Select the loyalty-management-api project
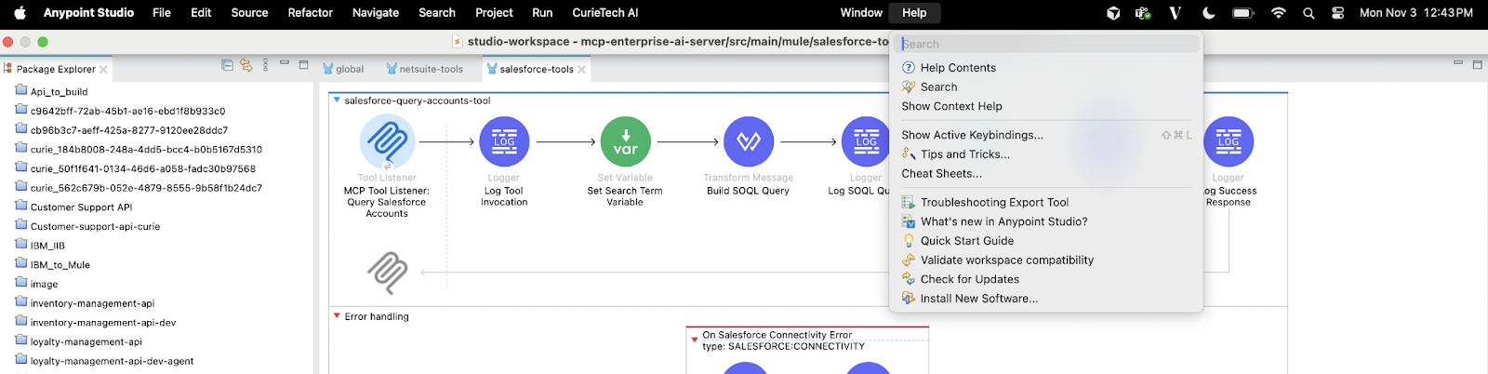 click(79, 341)
